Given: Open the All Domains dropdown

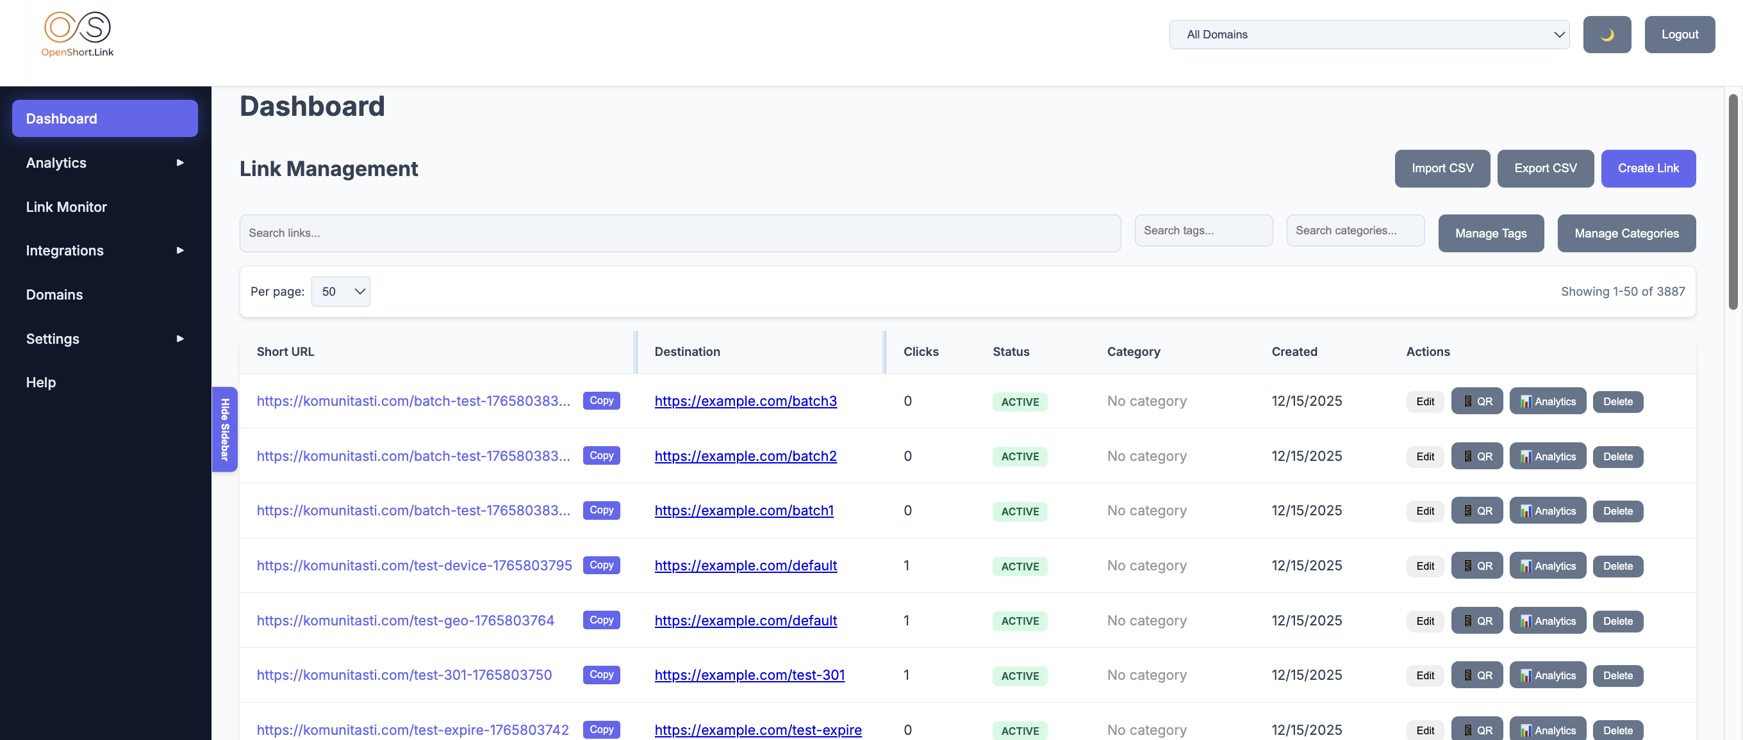Looking at the screenshot, I should 1369,34.
